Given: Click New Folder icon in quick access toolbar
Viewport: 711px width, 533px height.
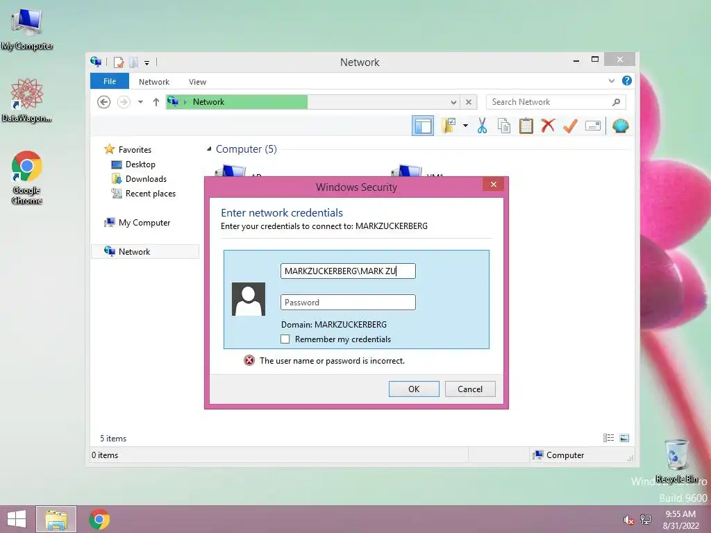Looking at the screenshot, I should click(x=134, y=62).
